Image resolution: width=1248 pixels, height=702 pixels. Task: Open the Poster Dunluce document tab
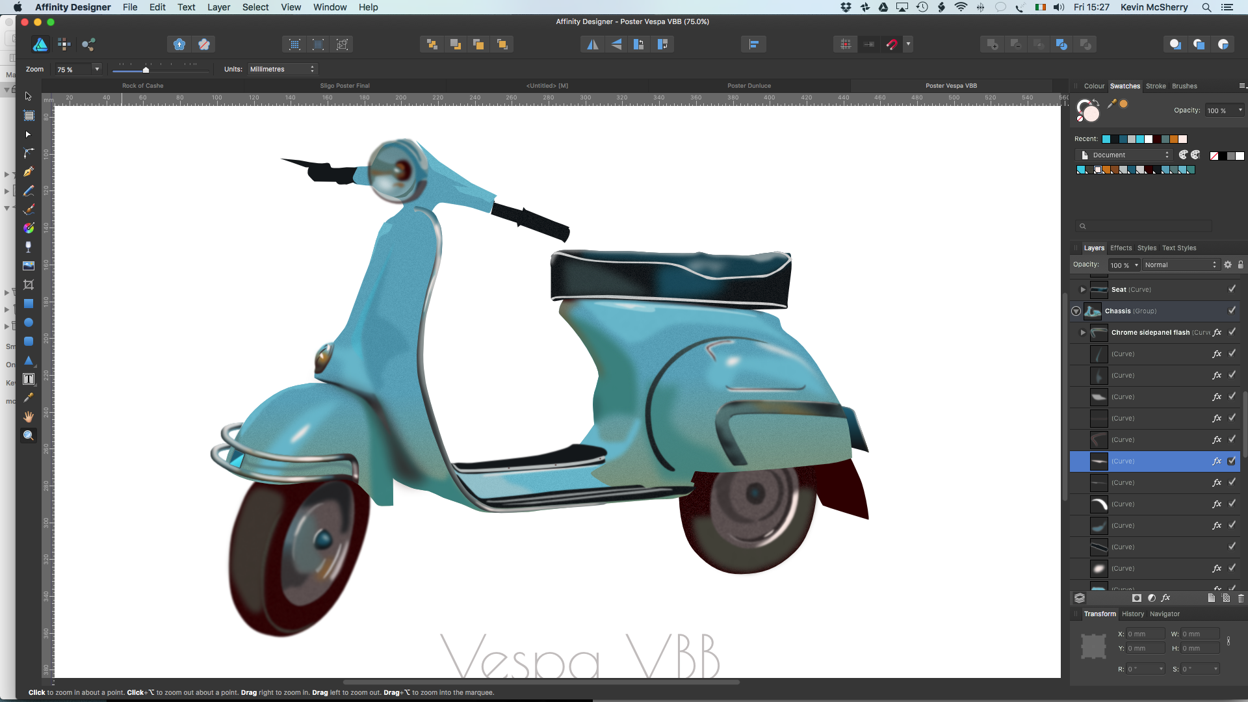749,86
